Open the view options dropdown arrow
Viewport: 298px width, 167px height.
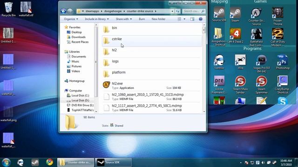[x=184, y=19]
